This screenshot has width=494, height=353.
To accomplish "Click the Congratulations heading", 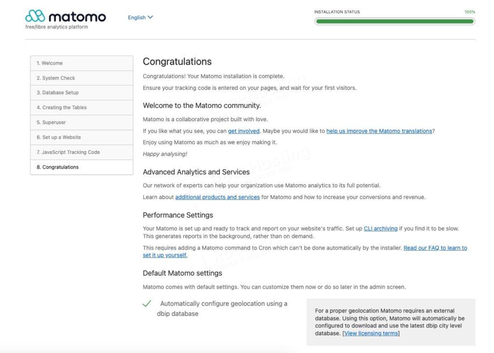I will [177, 61].
